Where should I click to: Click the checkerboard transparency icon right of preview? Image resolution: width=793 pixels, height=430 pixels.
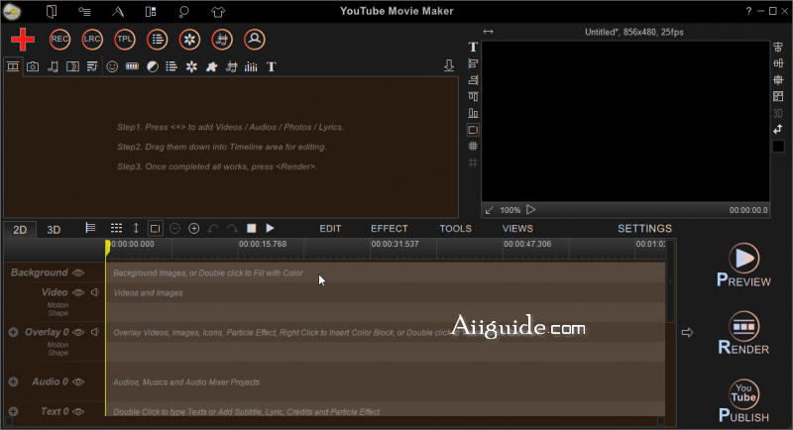pos(778,96)
